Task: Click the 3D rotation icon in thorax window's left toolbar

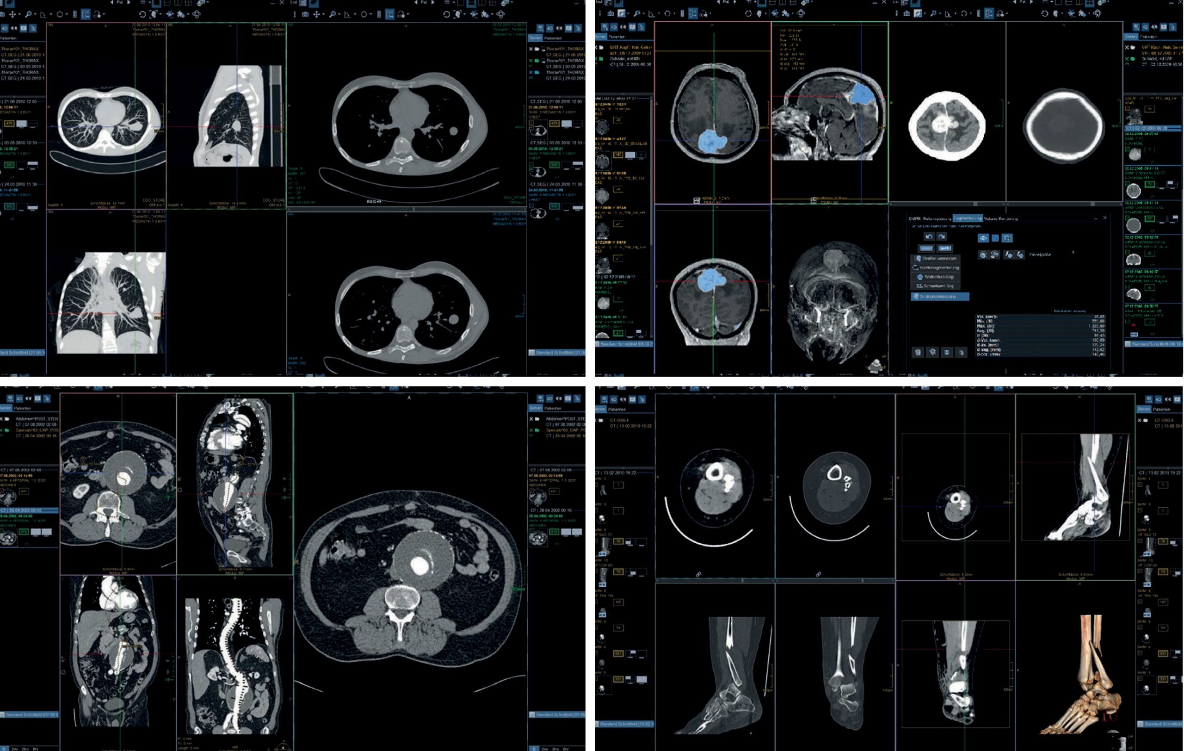Action: click(x=197, y=14)
